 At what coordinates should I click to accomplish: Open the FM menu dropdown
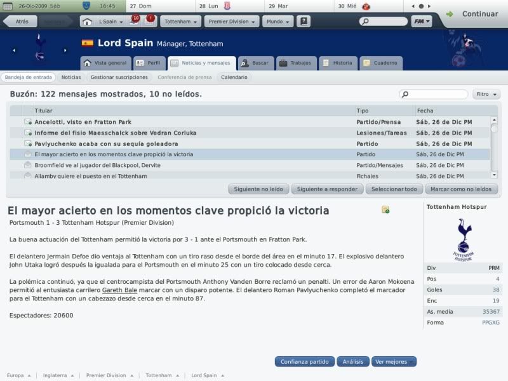[x=422, y=22]
